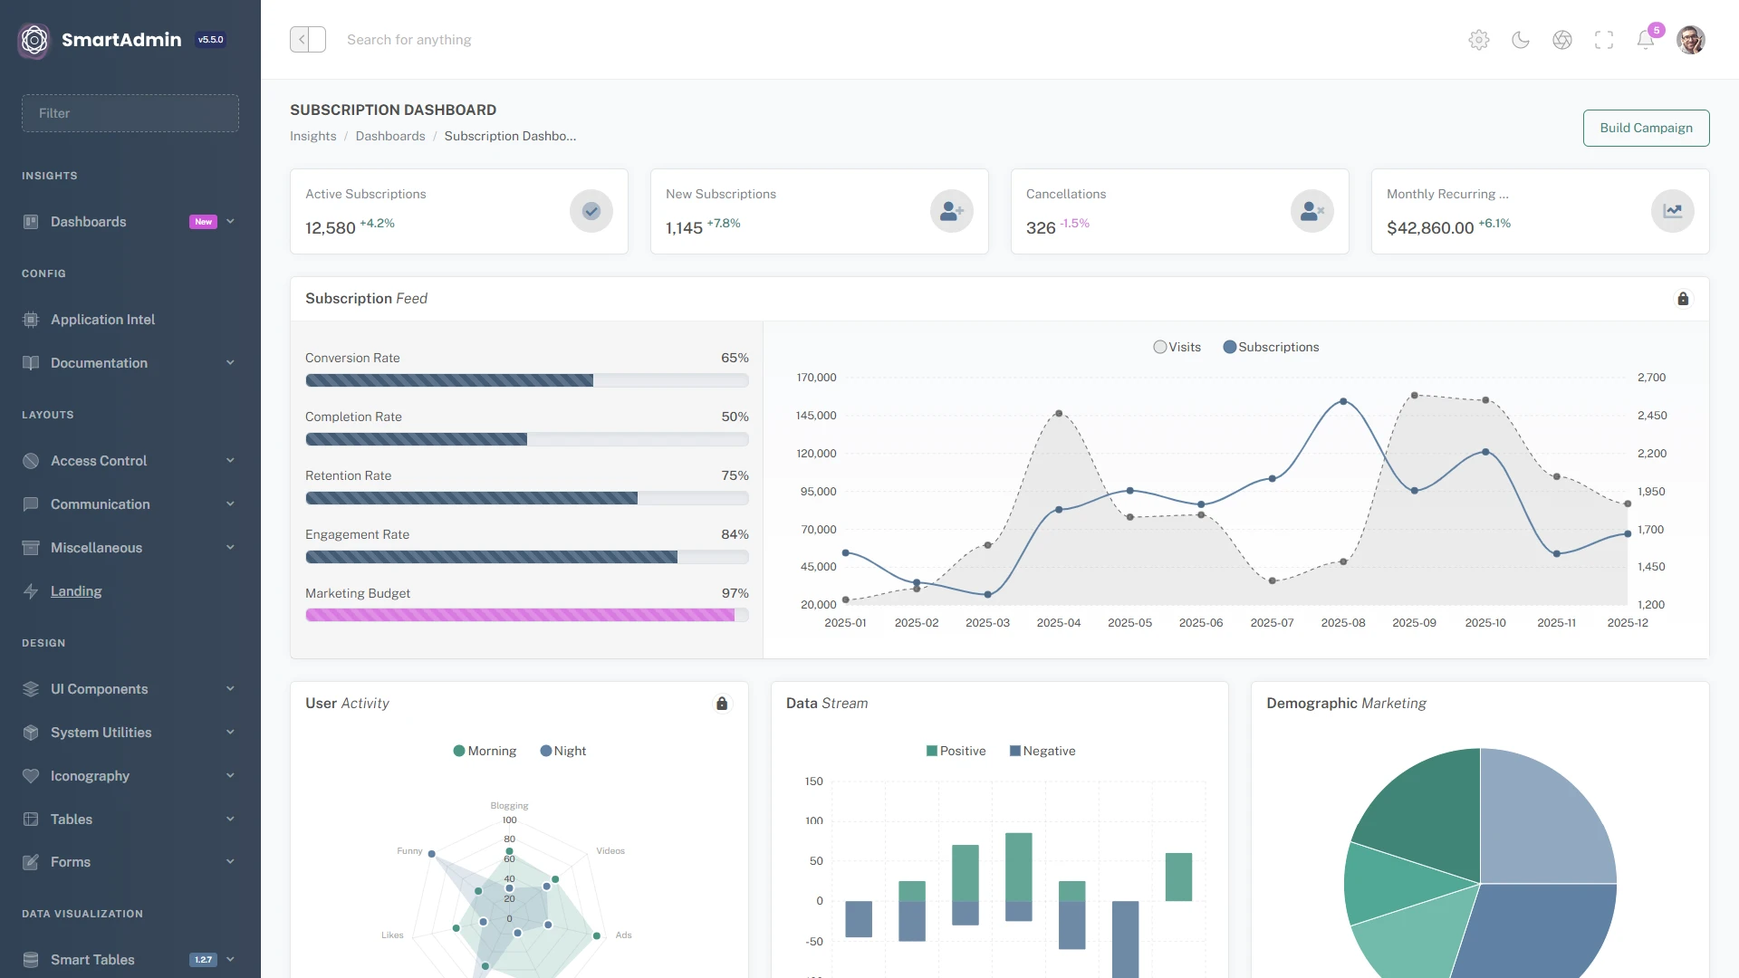Click the SmartAdmin brand name
The width and height of the screenshot is (1739, 978).
tap(121, 40)
